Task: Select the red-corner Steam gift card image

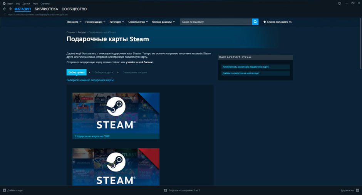Action: [x=116, y=167]
